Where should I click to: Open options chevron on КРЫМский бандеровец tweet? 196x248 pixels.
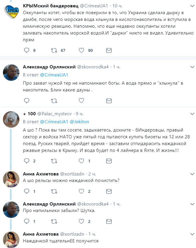pos(192,6)
